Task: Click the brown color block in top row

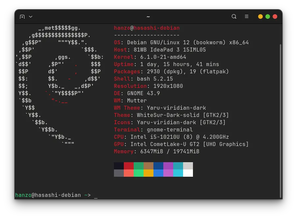Action: 148,166
